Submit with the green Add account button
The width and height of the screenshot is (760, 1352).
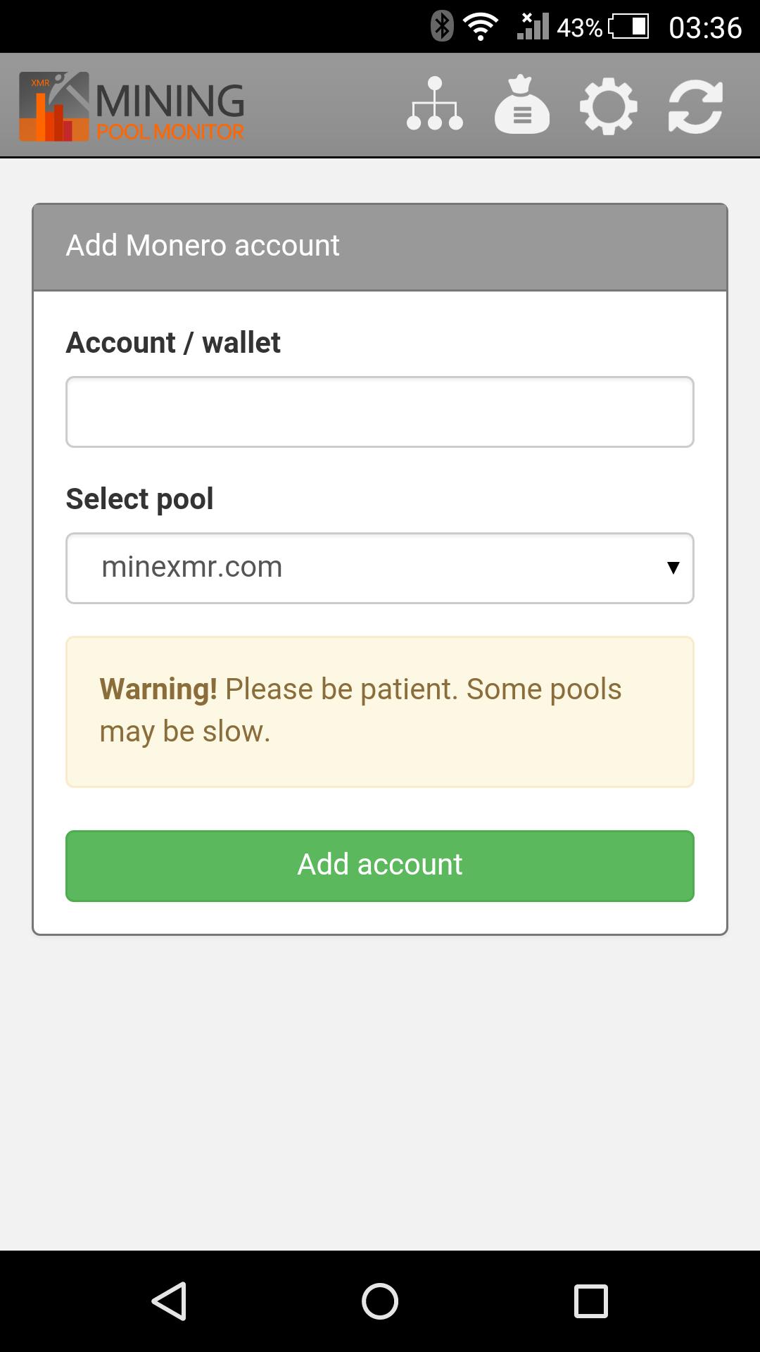click(x=380, y=866)
